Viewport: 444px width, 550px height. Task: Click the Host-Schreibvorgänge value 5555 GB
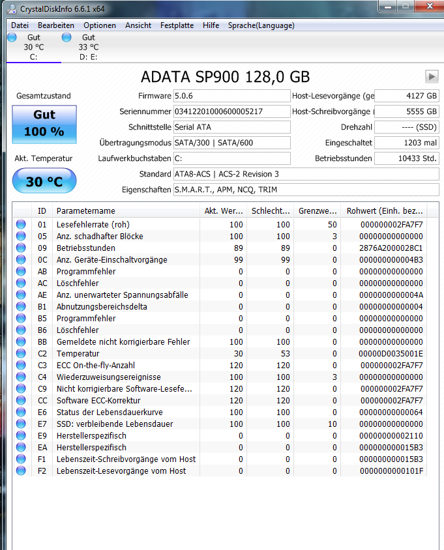point(406,111)
